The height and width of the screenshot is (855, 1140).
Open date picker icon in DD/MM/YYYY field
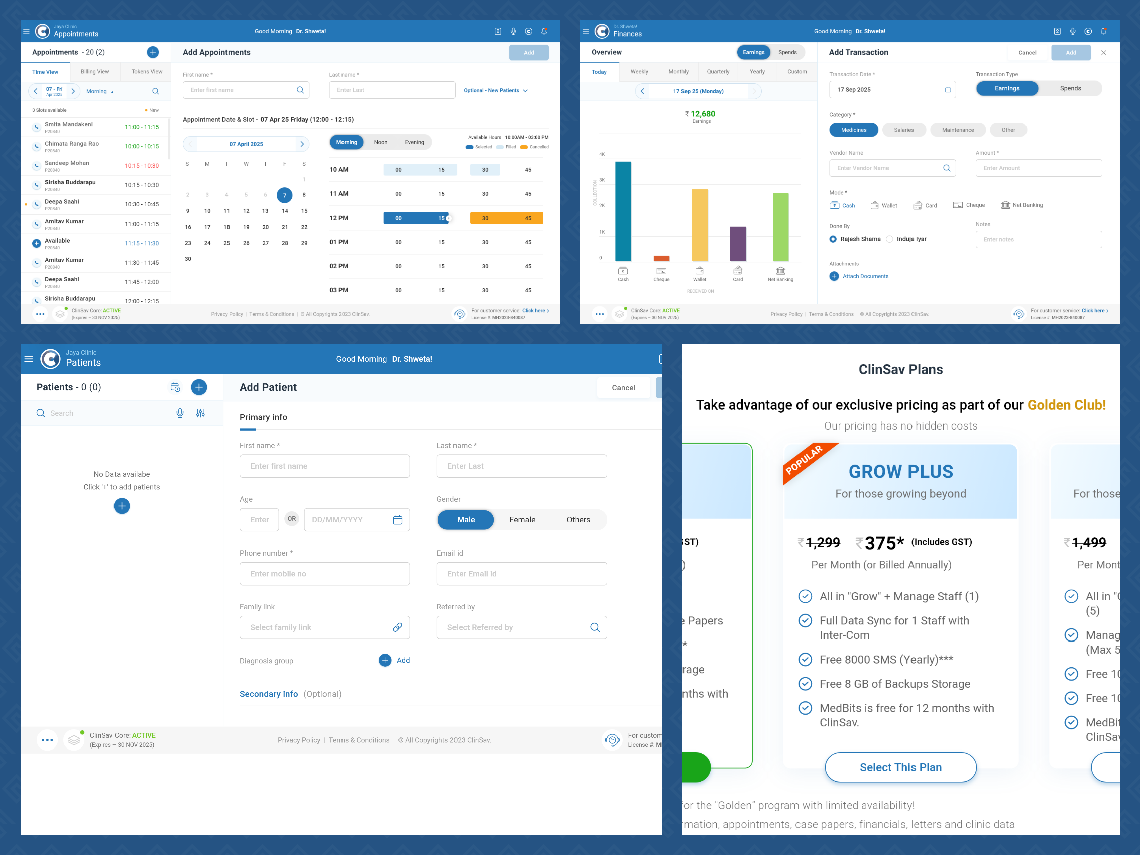click(397, 520)
